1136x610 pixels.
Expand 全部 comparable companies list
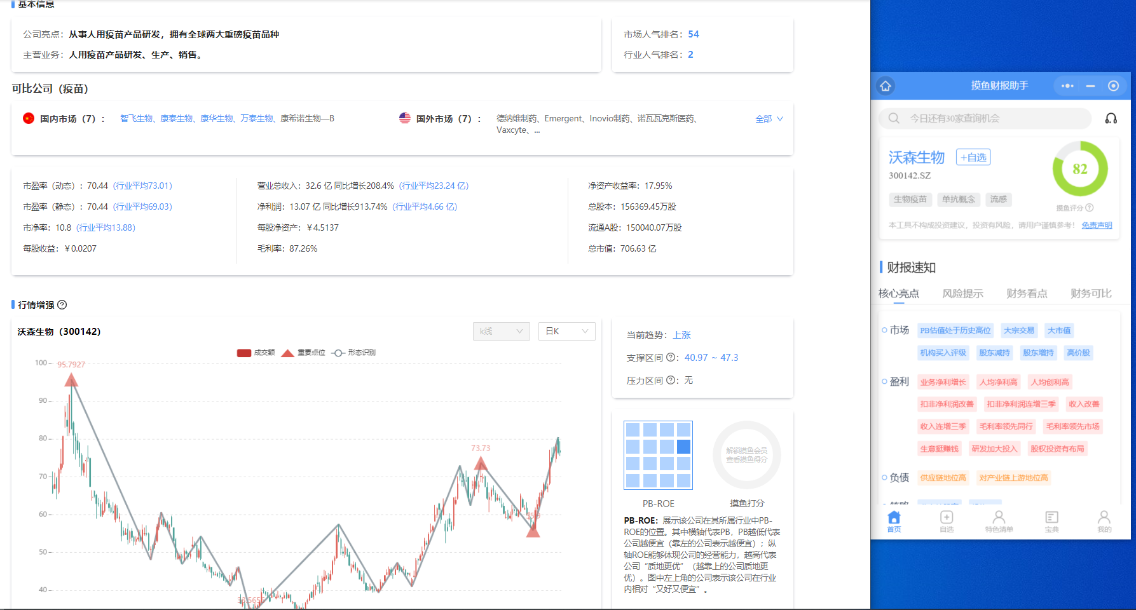pos(769,119)
